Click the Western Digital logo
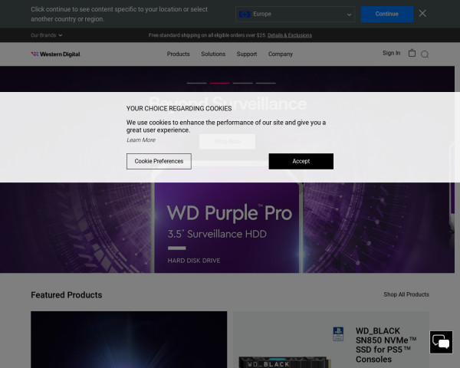This screenshot has width=460, height=368. click(55, 54)
